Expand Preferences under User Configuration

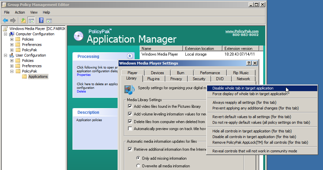coord(12,66)
